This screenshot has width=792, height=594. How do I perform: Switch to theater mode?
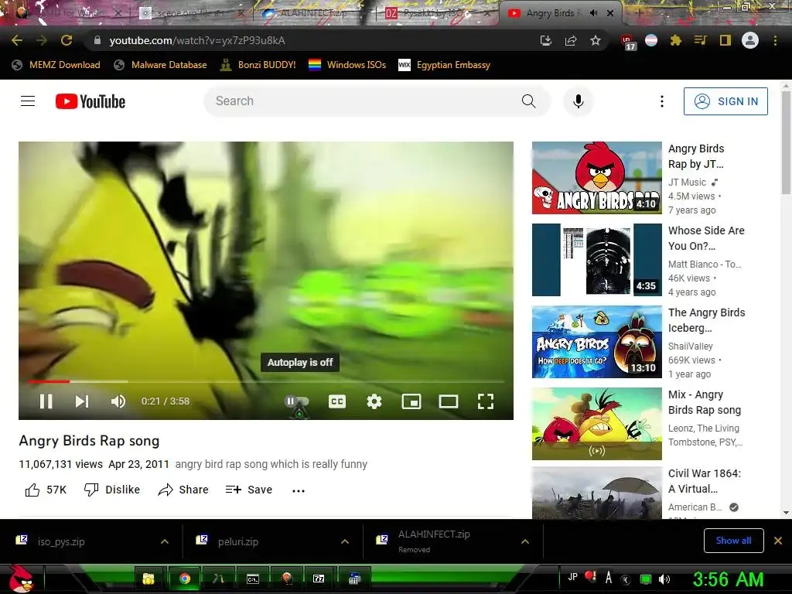449,401
